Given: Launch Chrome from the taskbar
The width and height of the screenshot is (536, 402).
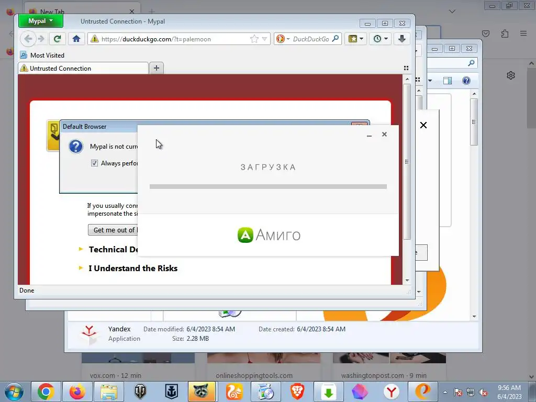Looking at the screenshot, I should click(x=46, y=392).
